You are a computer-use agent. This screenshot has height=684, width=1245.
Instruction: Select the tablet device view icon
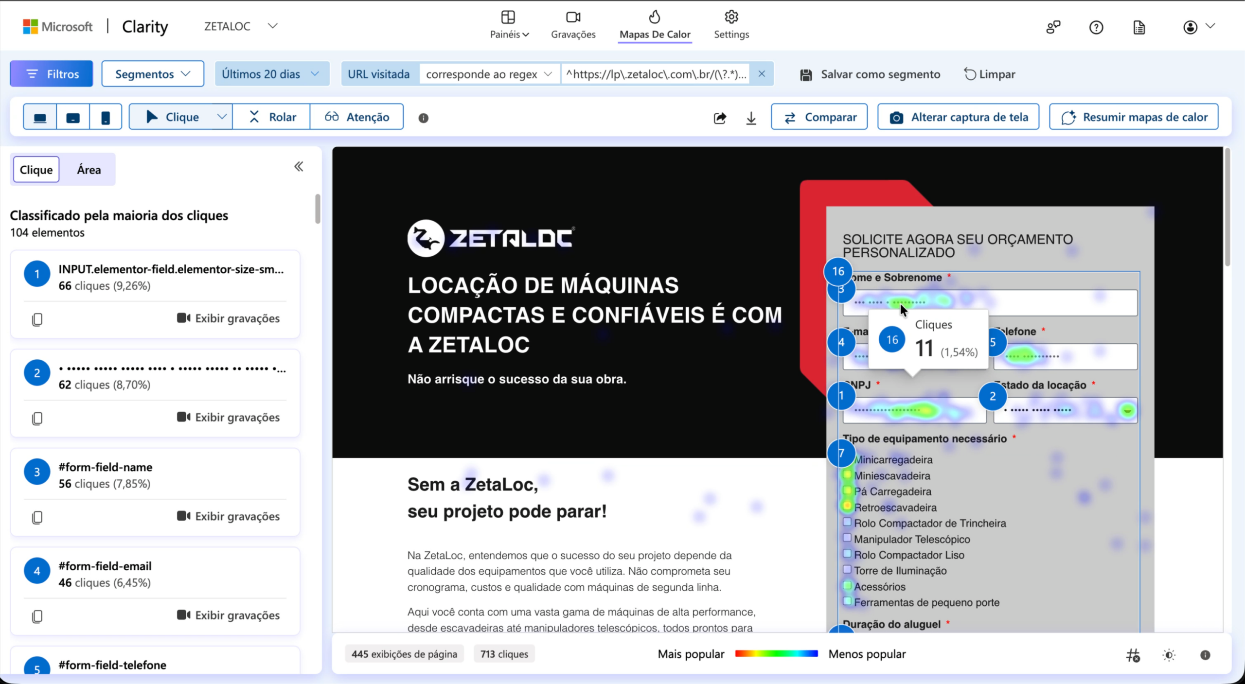pos(73,117)
